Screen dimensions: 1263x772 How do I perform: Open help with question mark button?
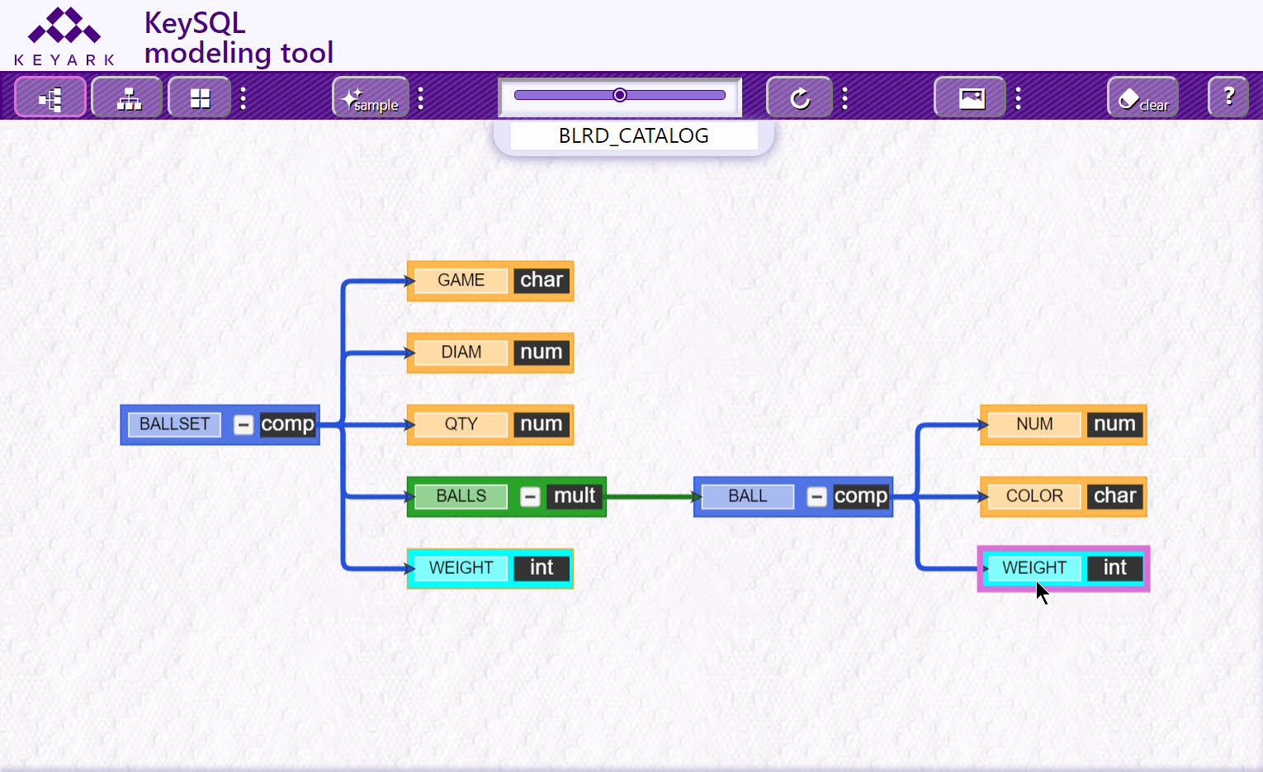click(x=1228, y=97)
